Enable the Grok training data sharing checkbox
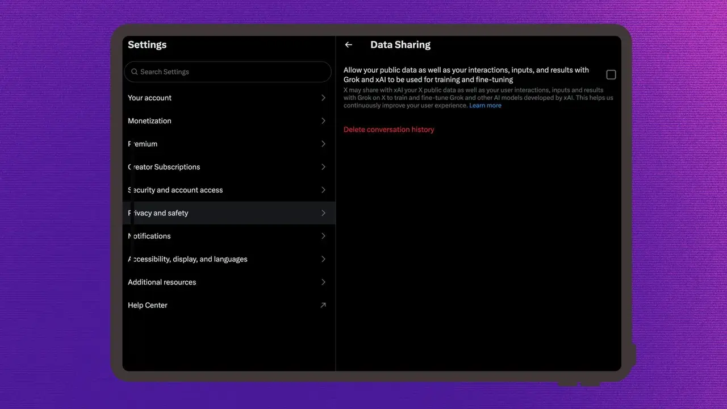Viewport: 727px width, 409px height. click(611, 75)
